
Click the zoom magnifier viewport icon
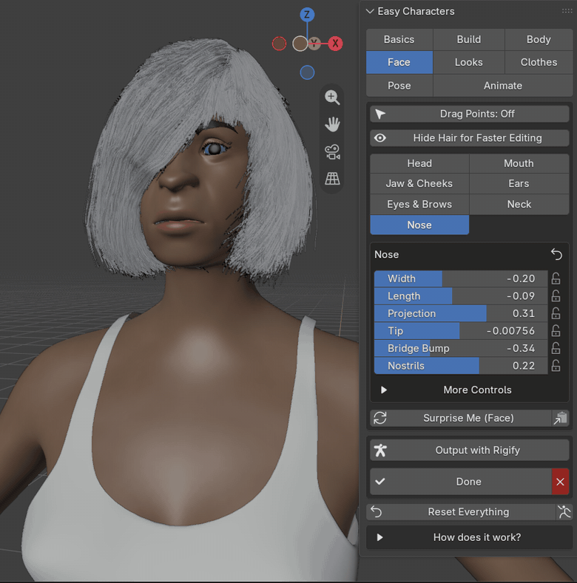tap(332, 98)
